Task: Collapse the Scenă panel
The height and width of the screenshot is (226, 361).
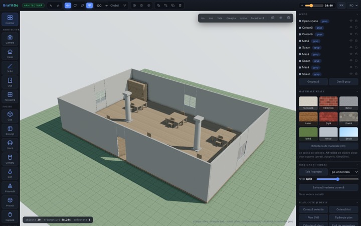Action: coord(357,14)
